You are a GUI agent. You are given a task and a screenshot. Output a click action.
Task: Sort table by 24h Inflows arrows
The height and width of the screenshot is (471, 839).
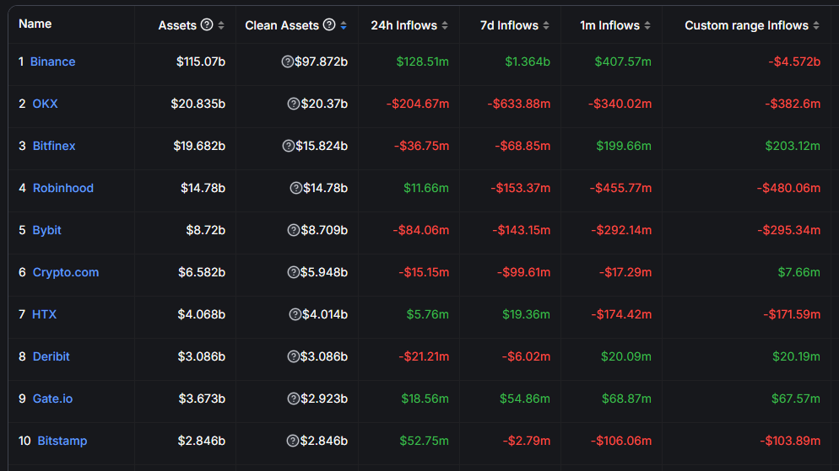445,25
